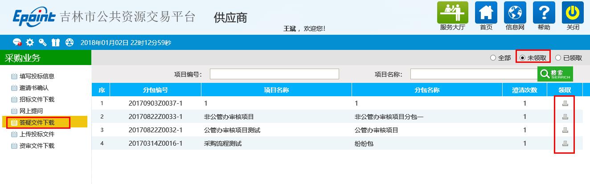Open 上传投标文件 menu item
The height and width of the screenshot is (184, 590).
pyautogui.click(x=37, y=134)
